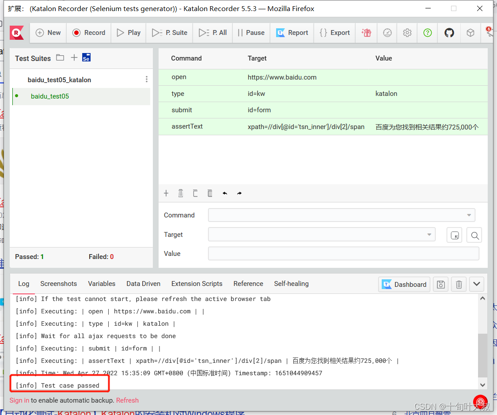
Task: Collapse the log panel with chevron
Action: point(476,284)
